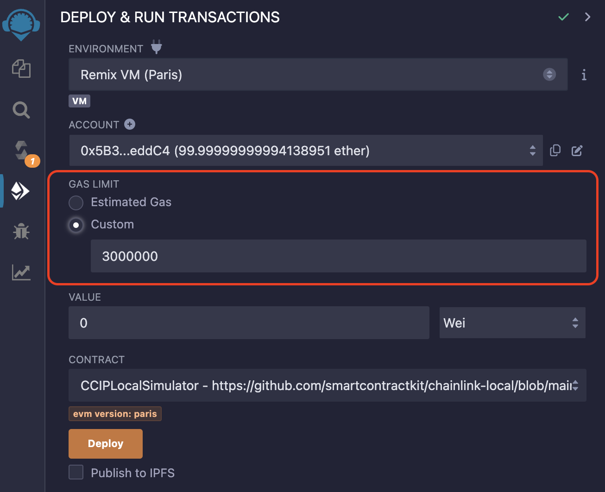
Task: Click the chevron arrow beside panel title
Action: click(x=587, y=17)
